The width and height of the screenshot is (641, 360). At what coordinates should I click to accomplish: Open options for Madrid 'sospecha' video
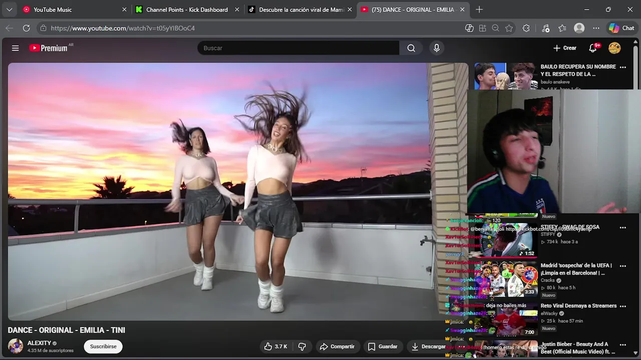click(623, 266)
